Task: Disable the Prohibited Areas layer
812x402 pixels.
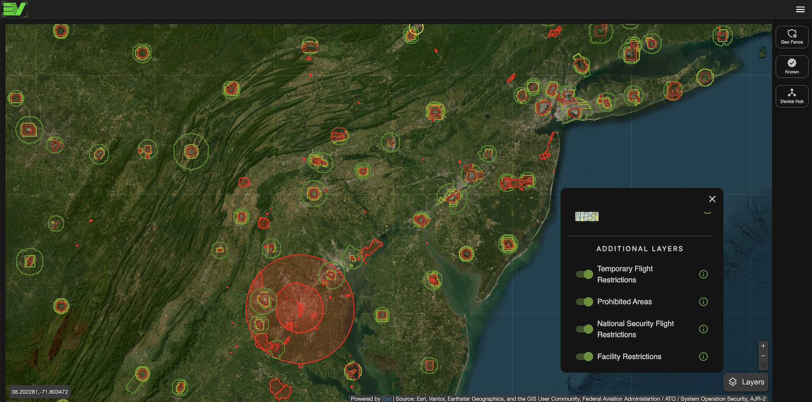Action: tap(585, 302)
